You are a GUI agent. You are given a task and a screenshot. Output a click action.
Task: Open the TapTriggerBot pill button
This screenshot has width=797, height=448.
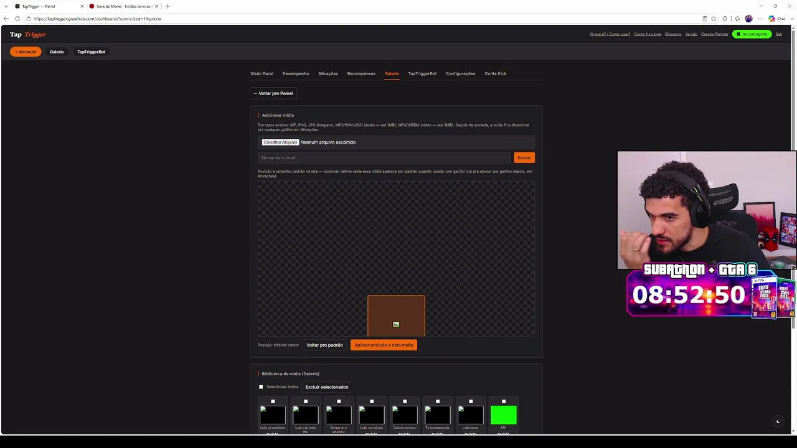[x=91, y=52]
